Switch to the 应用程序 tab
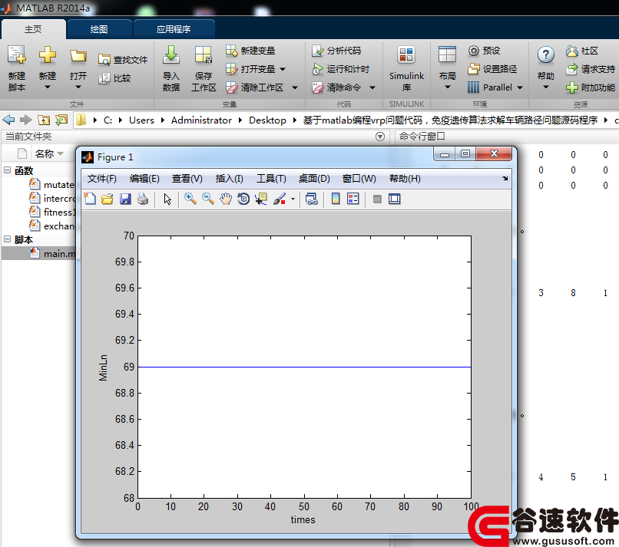Image resolution: width=619 pixels, height=547 pixels. [174, 29]
